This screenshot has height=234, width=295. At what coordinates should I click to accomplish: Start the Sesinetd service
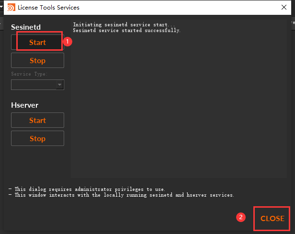[37, 42]
